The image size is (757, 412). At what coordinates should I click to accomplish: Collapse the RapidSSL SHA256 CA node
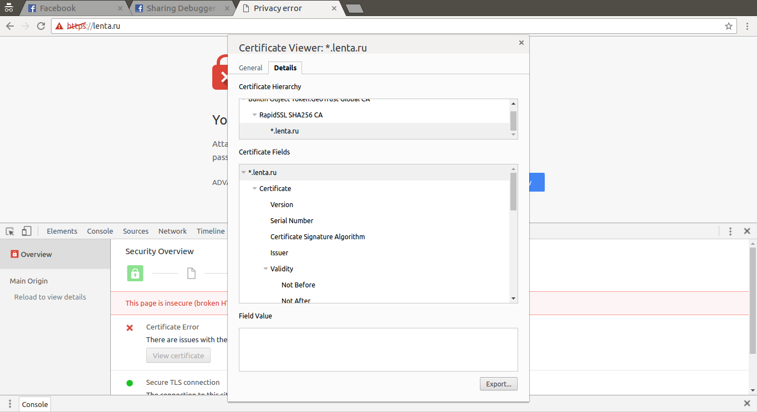(254, 115)
